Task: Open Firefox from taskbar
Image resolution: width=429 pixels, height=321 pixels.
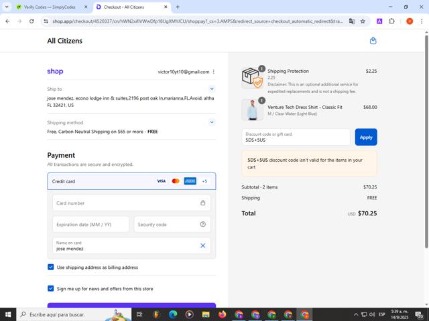Action: pos(222,314)
